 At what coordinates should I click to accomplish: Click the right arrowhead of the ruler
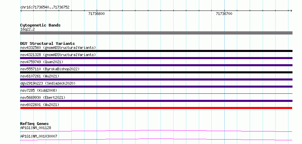click(x=291, y=11)
